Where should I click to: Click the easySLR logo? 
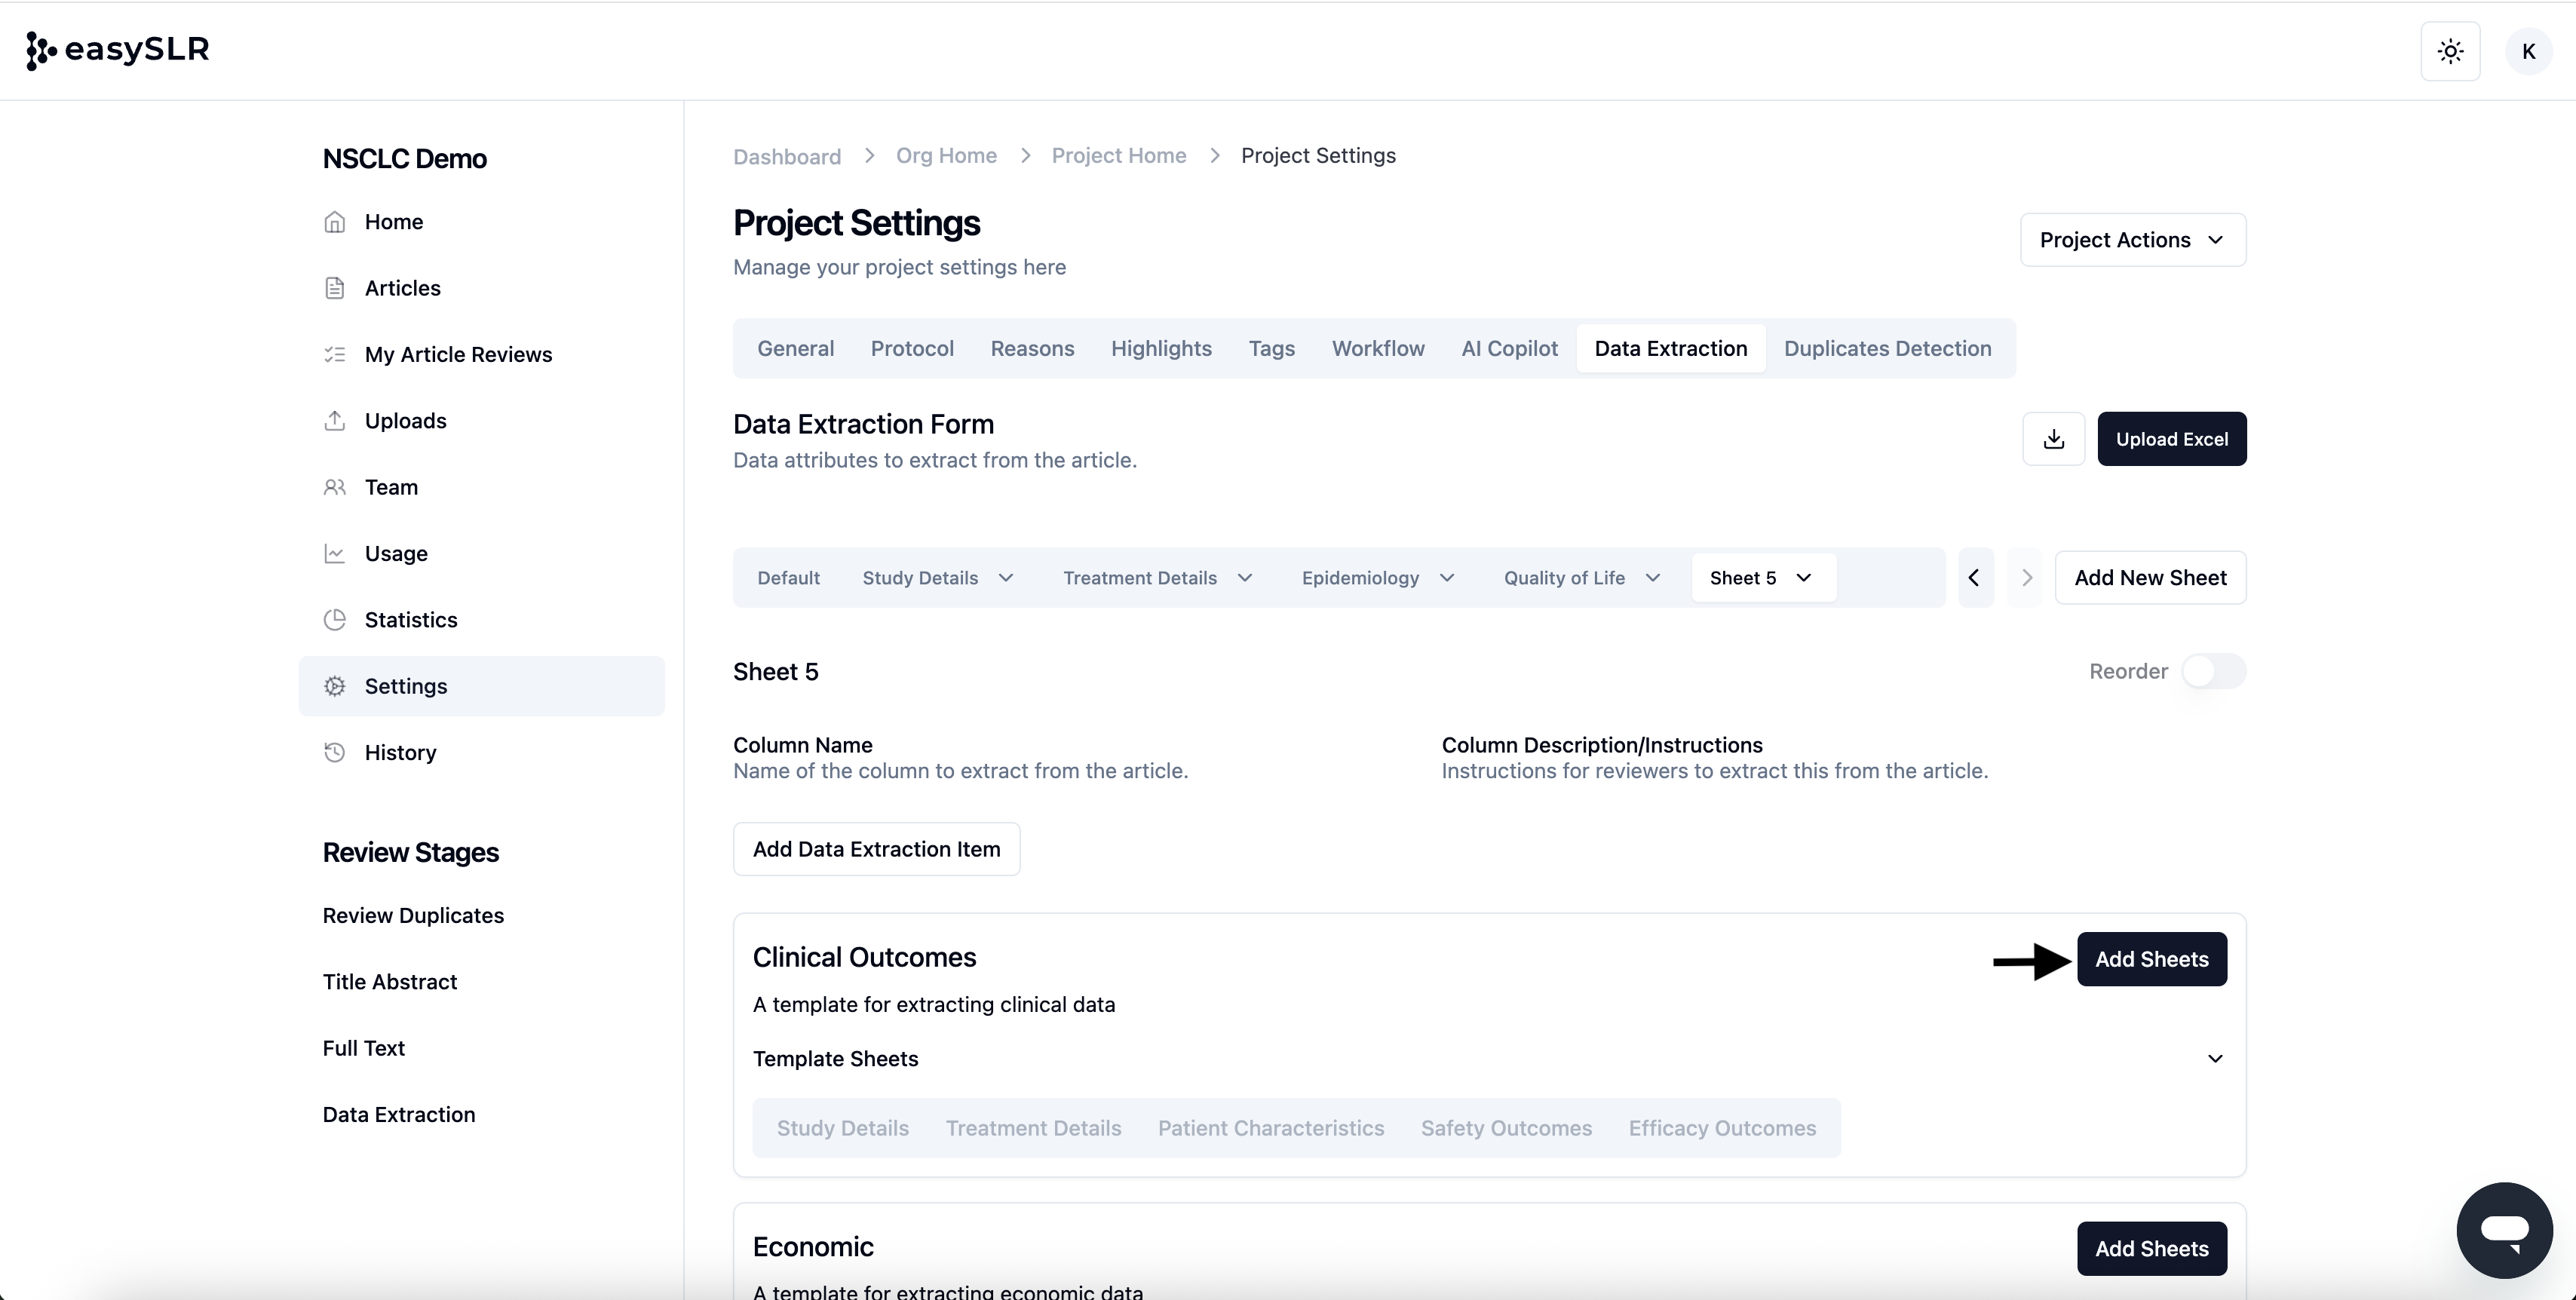pyautogui.click(x=117, y=50)
